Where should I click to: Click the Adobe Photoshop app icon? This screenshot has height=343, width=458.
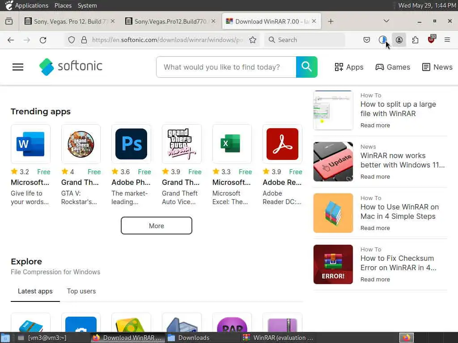[x=131, y=144]
